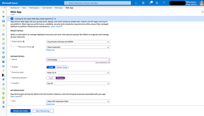Choose Windows as the Operating System

pos(60,78)
